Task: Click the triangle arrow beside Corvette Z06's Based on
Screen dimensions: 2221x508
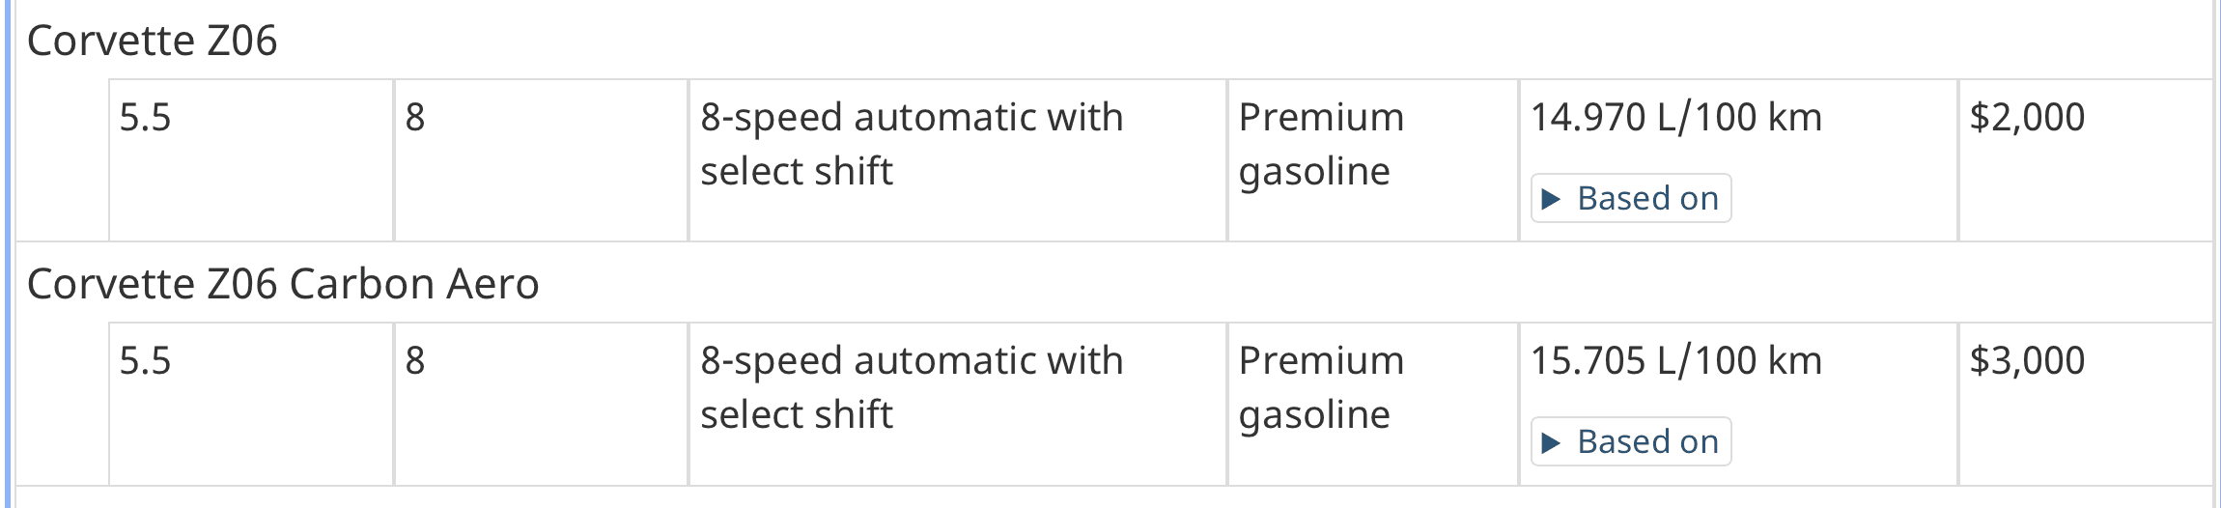Action: 1552,200
